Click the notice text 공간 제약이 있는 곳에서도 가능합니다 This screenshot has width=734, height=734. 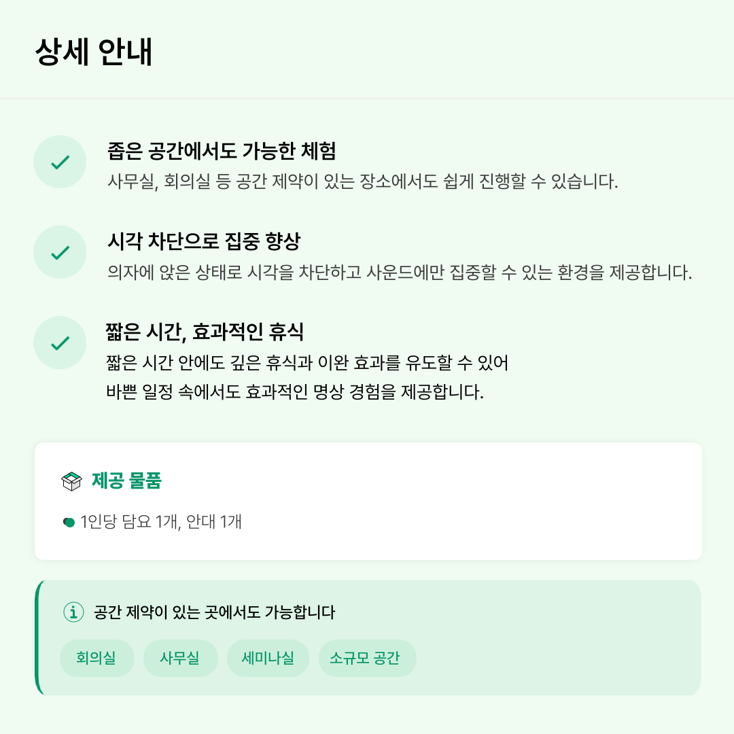214,612
